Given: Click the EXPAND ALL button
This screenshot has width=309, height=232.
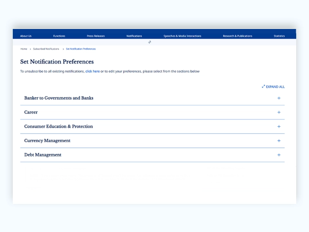Looking at the screenshot, I should point(273,87).
